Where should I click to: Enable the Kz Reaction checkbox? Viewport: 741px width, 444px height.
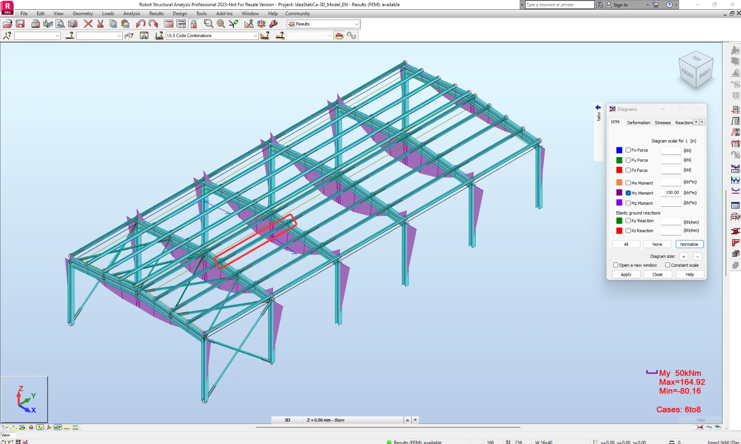click(628, 231)
